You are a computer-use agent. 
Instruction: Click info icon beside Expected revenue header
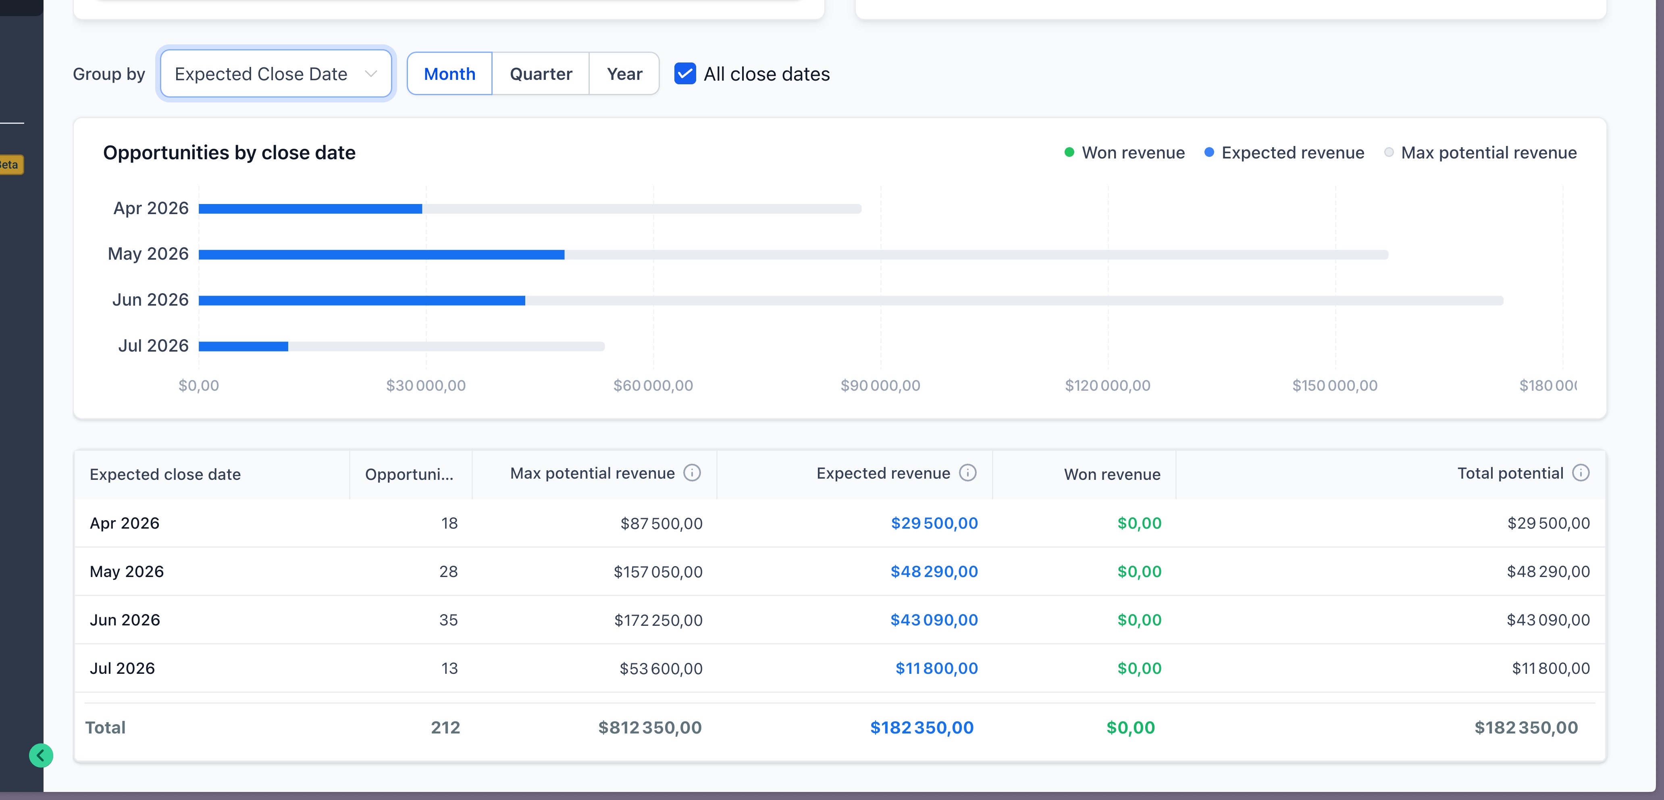click(x=967, y=473)
